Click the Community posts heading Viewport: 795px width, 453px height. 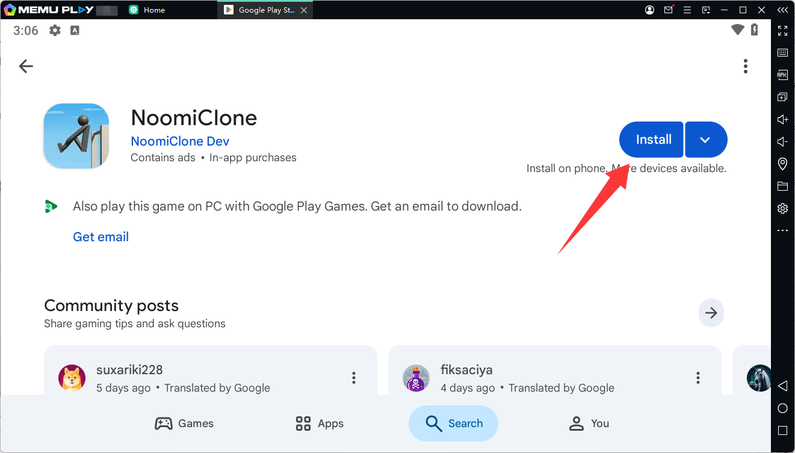pos(111,306)
